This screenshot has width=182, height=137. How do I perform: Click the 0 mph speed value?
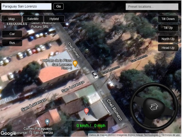click(100, 126)
